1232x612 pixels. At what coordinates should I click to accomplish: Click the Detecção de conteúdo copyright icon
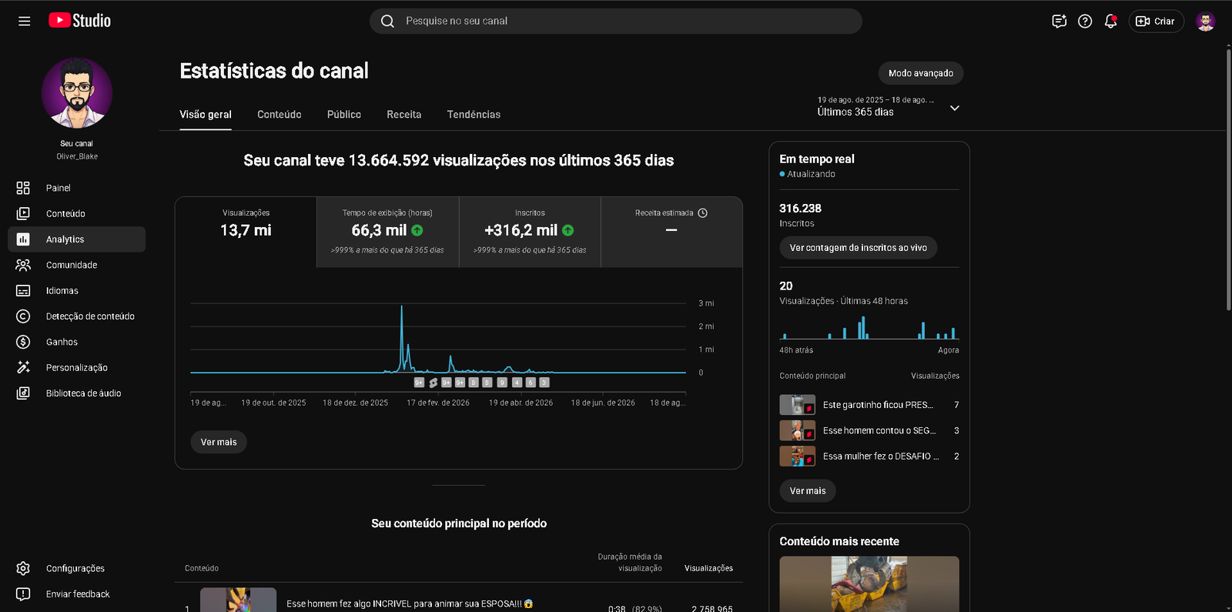pos(23,316)
